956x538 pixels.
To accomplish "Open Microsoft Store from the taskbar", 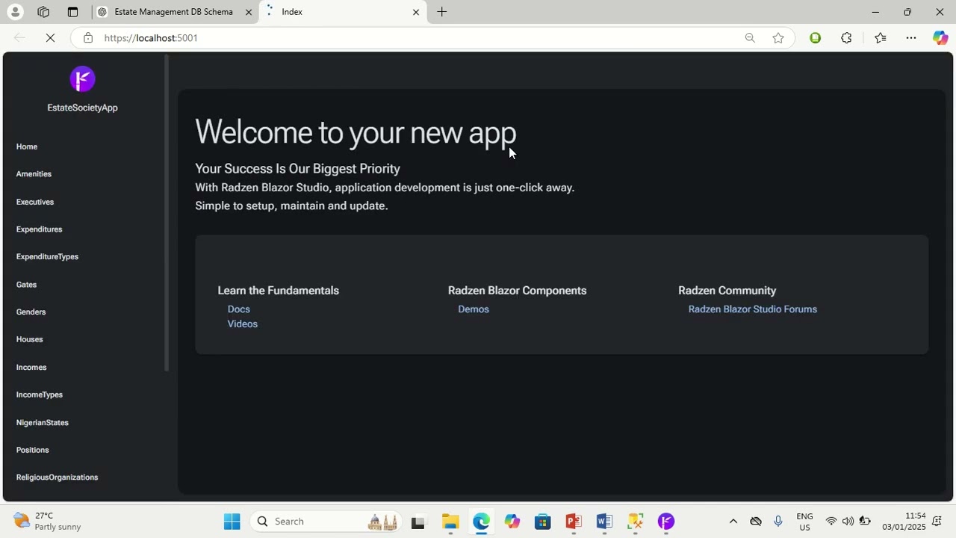I will click(x=543, y=522).
